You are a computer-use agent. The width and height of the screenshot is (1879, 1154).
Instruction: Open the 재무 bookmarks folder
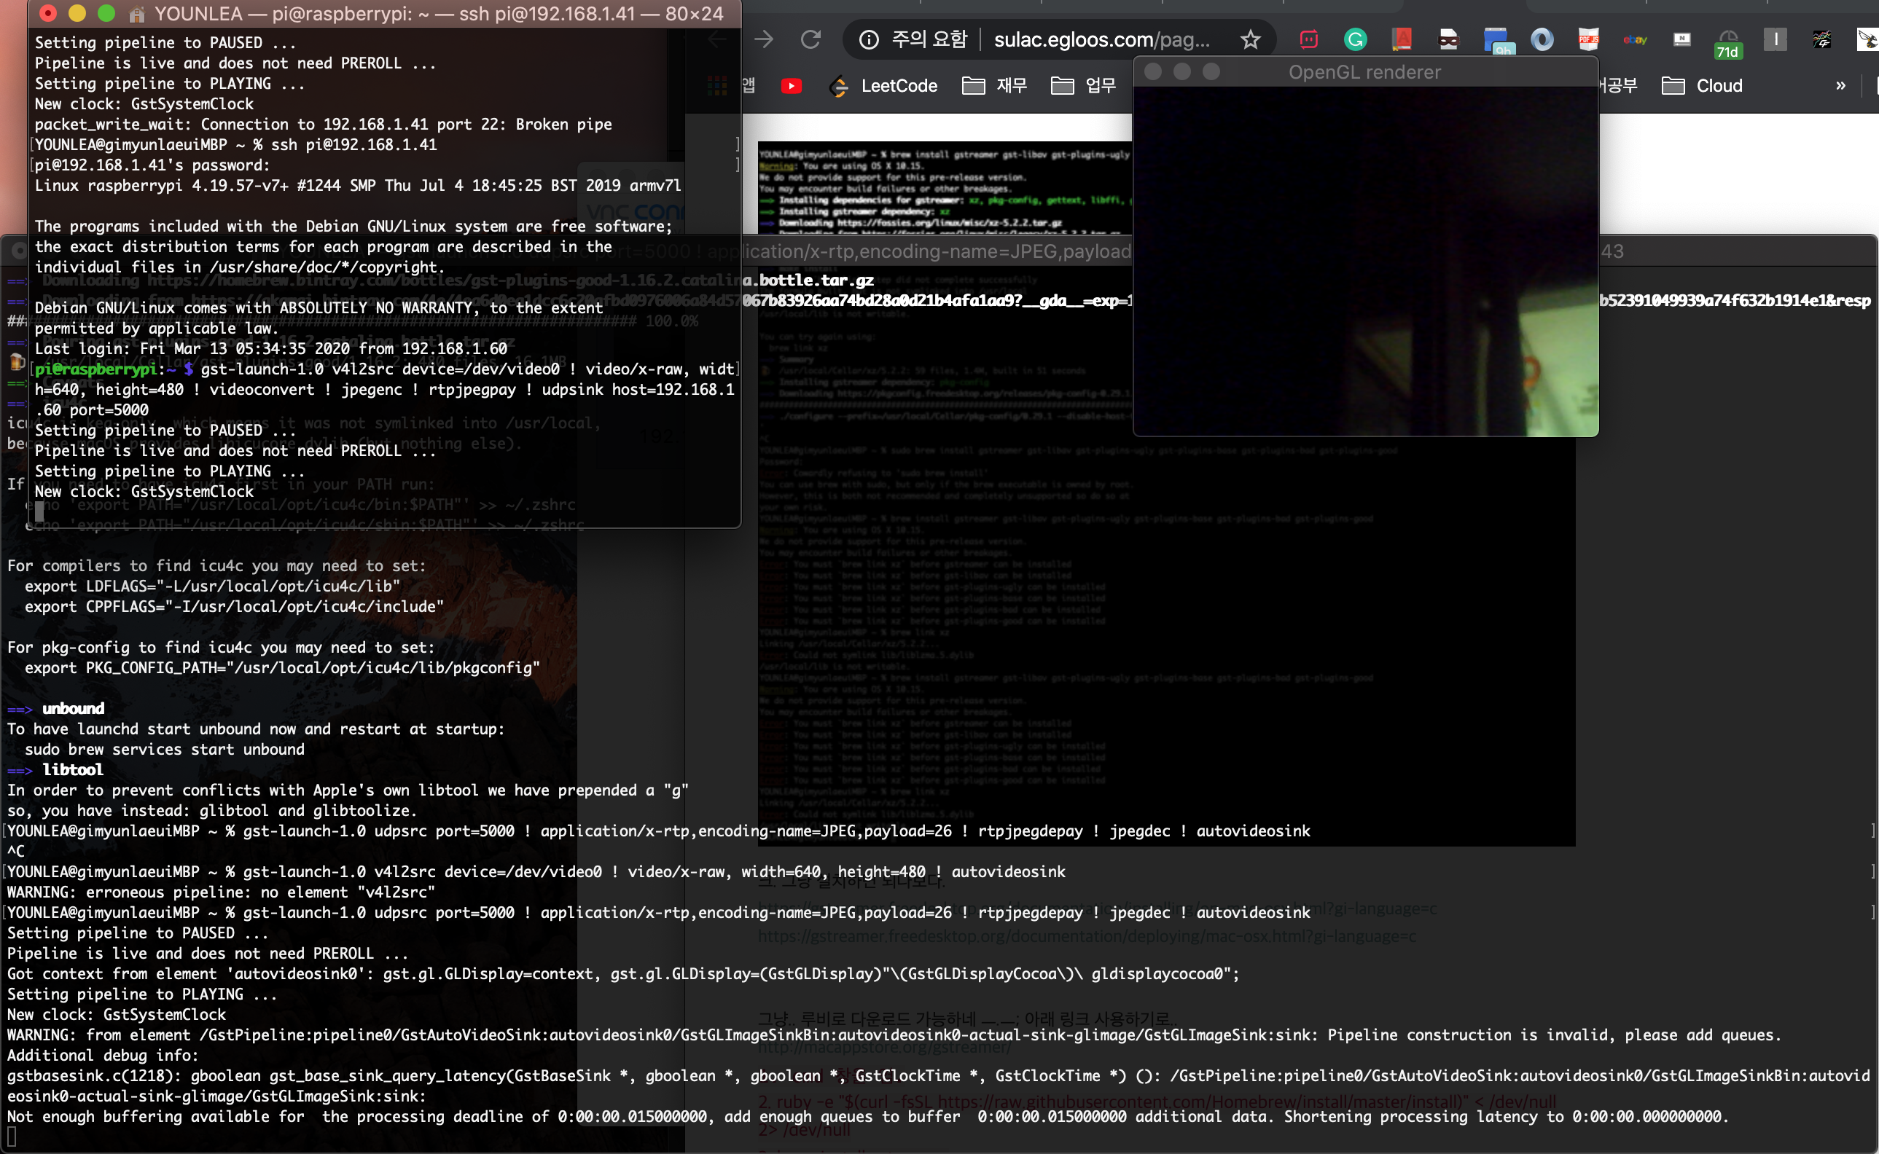click(x=995, y=85)
